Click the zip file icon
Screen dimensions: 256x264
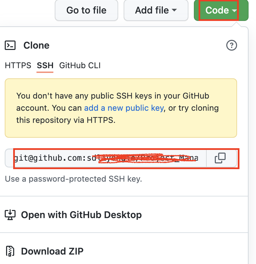pyautogui.click(x=10, y=251)
